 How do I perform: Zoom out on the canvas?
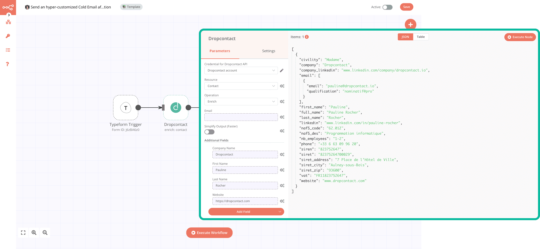[x=45, y=233]
